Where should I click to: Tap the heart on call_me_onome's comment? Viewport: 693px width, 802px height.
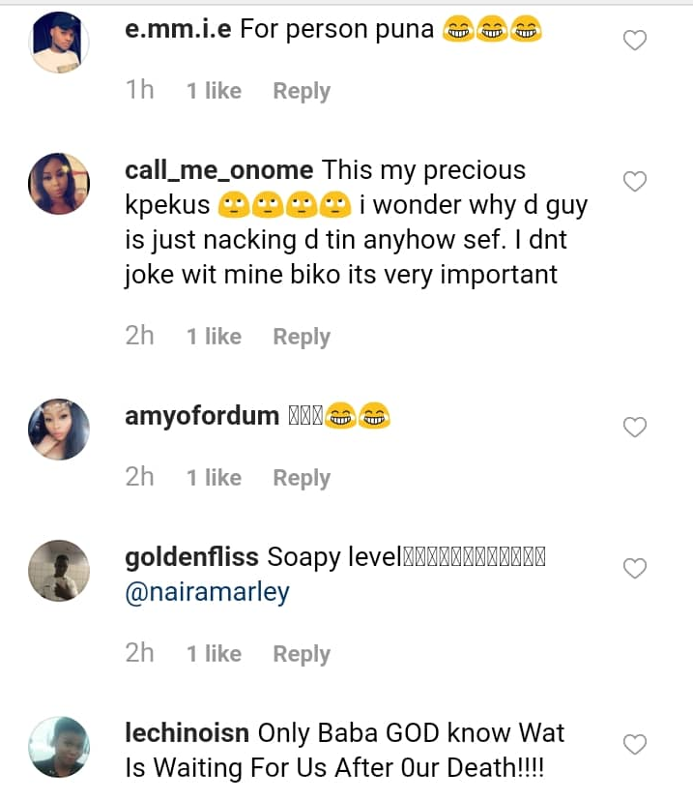point(634,182)
